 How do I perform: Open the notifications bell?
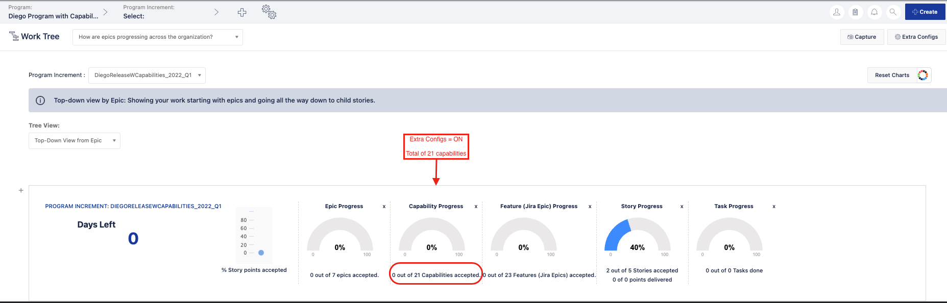(874, 12)
